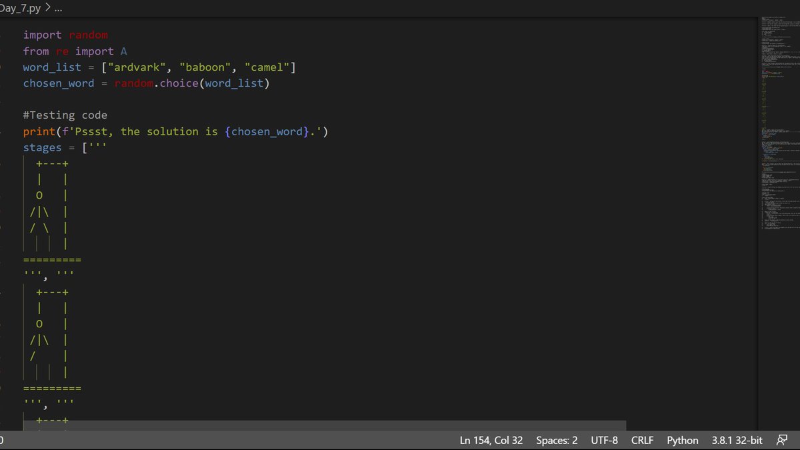800x450 pixels.
Task: Click the string "baboon"
Action: [x=205, y=67]
